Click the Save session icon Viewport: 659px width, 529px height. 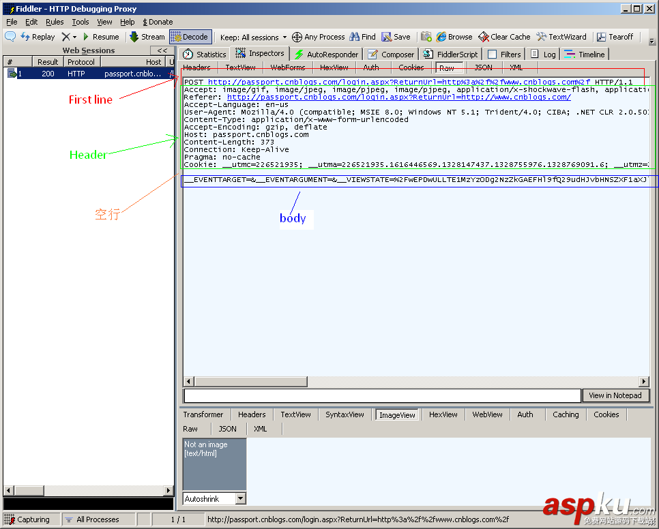point(386,37)
